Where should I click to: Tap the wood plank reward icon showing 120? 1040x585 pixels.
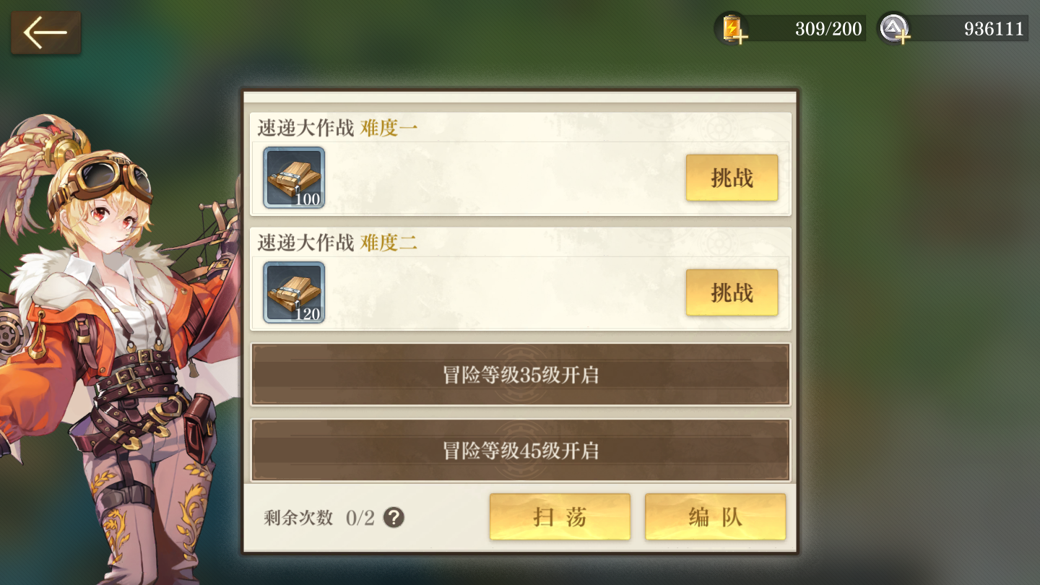coord(294,292)
